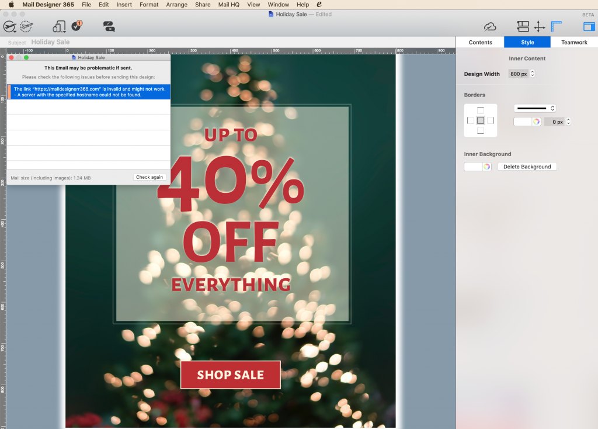The width and height of the screenshot is (598, 429).
Task: Select the invalid link warning row
Action: tap(89, 92)
